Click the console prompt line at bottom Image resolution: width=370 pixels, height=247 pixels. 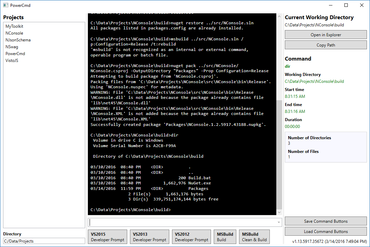click(131, 210)
